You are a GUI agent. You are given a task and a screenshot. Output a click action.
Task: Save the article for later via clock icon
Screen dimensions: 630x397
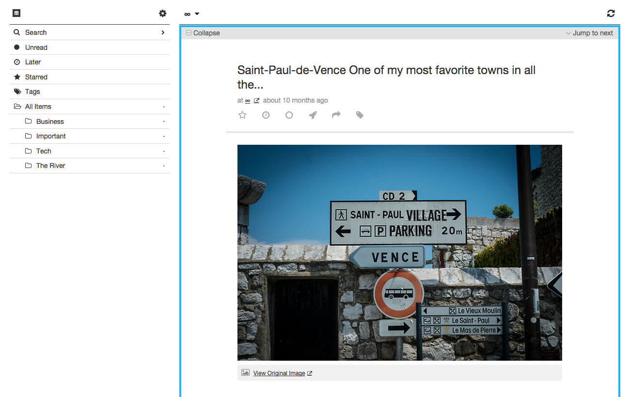tap(266, 115)
